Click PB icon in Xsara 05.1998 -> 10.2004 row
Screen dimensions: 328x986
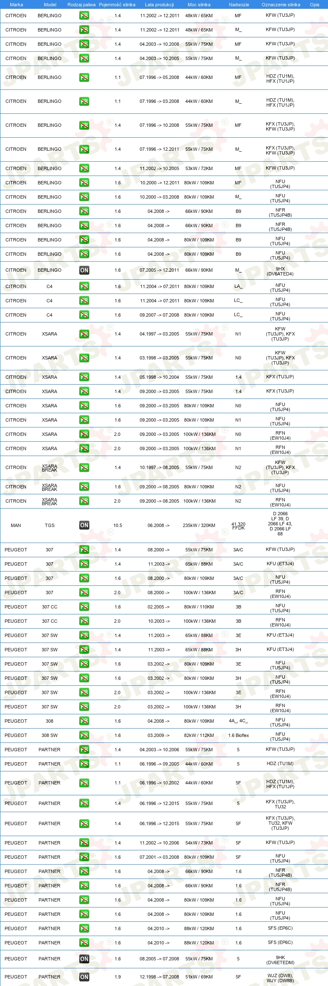point(84,377)
